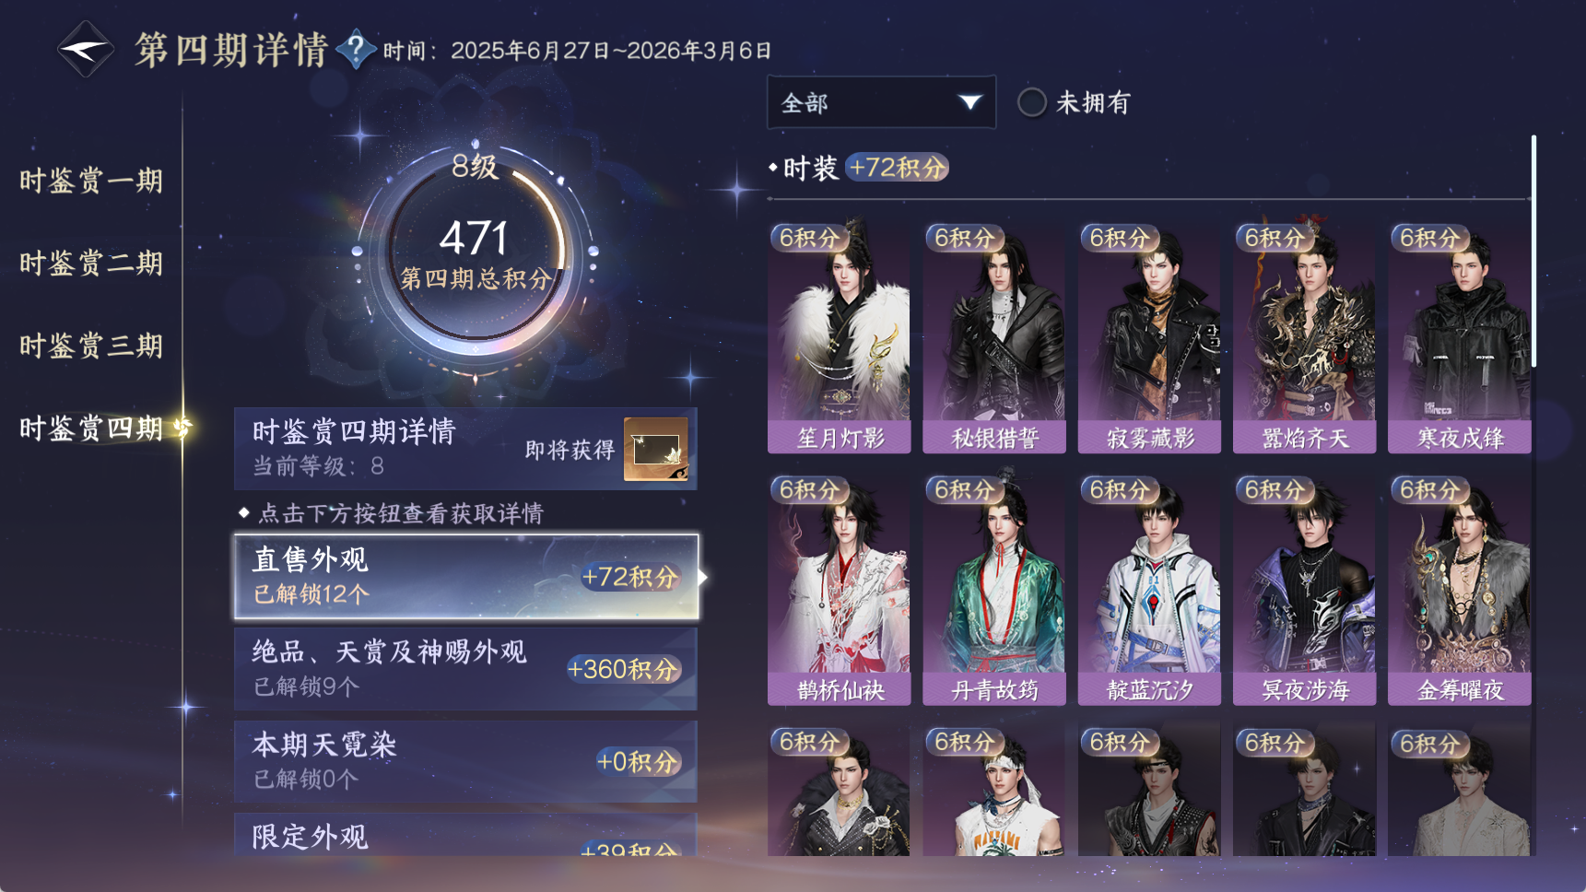Select the 笙月灯影 outfit card
Screen dimensions: 1586x892
[x=839, y=337]
